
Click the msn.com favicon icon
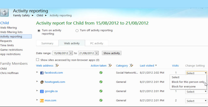(42, 101)
